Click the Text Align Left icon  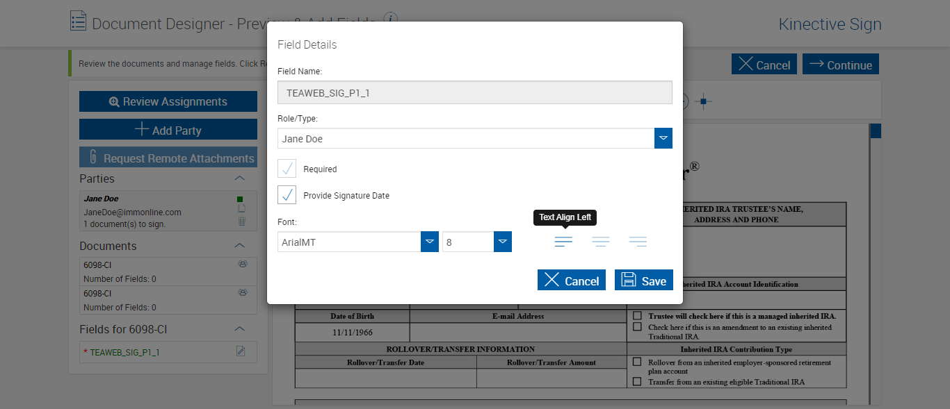tap(563, 242)
